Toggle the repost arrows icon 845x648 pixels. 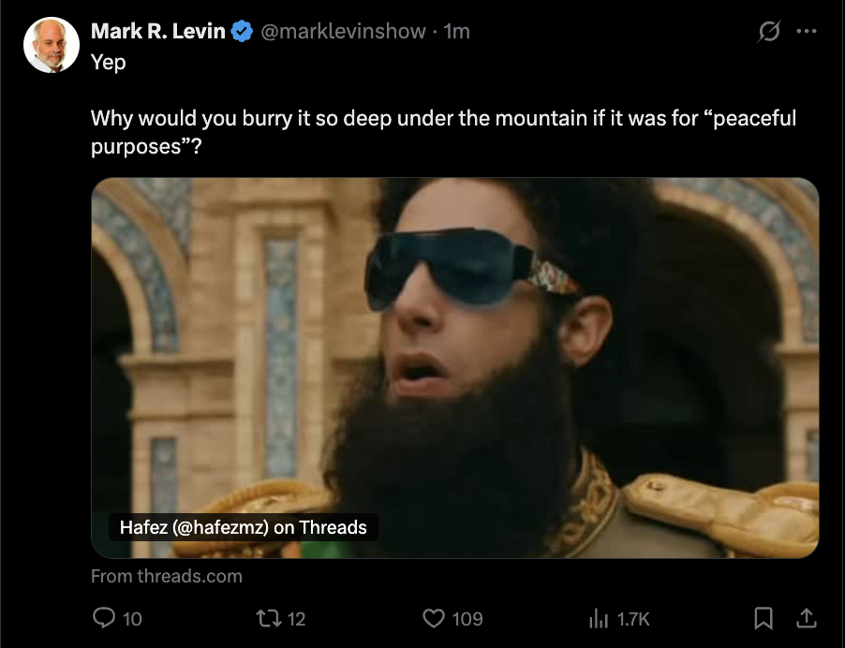click(268, 618)
